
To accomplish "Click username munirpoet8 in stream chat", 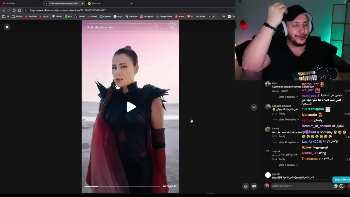I will point(310,96).
